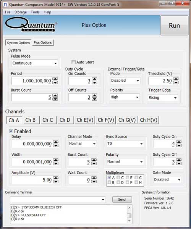Open channel Polarity dropdown showing Normal
191x229 pixels.
pos(125,162)
